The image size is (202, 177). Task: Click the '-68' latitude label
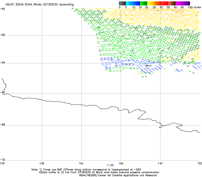pos(2,125)
